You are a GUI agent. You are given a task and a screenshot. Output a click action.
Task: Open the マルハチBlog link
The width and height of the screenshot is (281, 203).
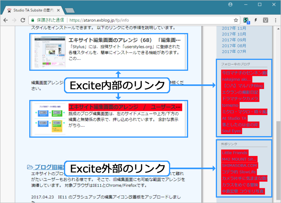242,86
